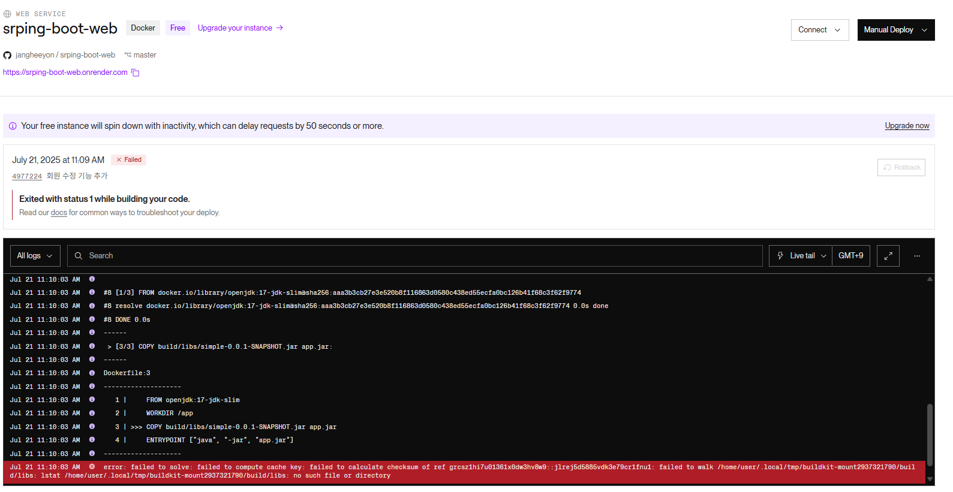Open the jangheeyon / srping-boot-web repository link
This screenshot has width=953, height=492.
click(x=65, y=55)
